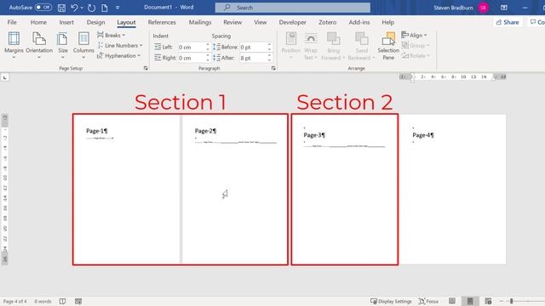Click the word count in status bar

[43, 302]
